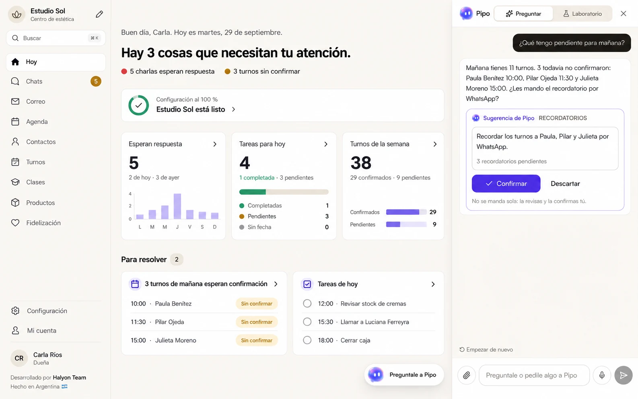
Task: Click the Buscar search field
Action: pyautogui.click(x=56, y=38)
